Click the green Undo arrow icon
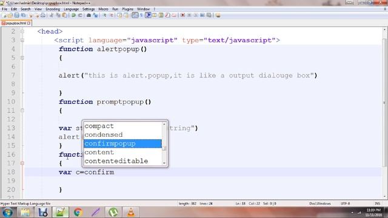The image size is (388, 218). [x=73, y=15]
